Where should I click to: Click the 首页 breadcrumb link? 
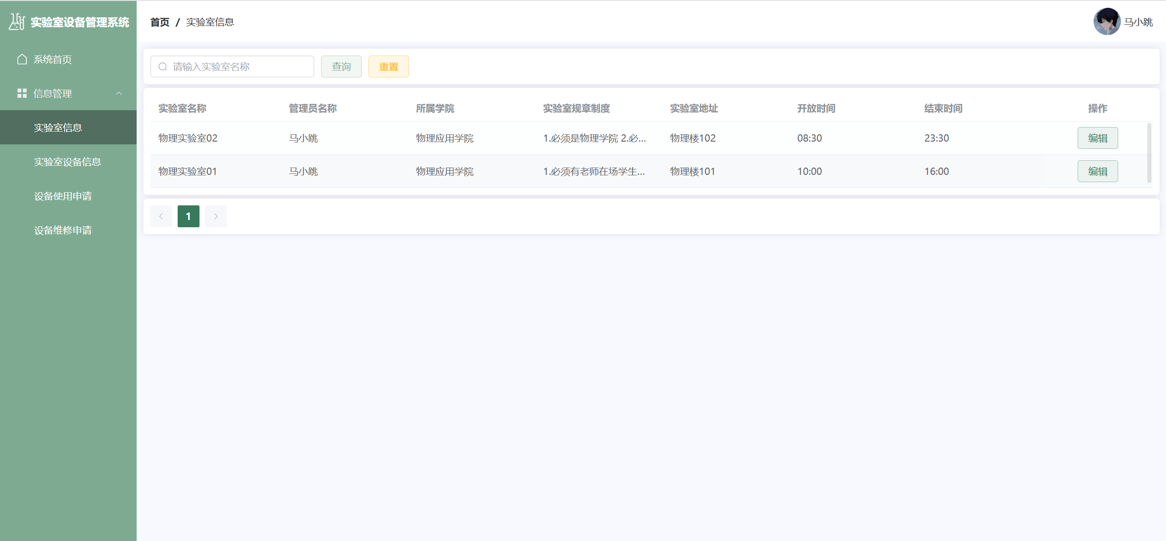(x=159, y=22)
